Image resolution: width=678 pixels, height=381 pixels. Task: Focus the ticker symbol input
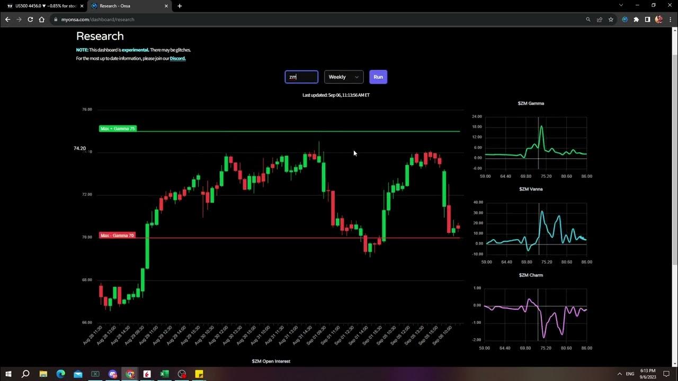301,77
